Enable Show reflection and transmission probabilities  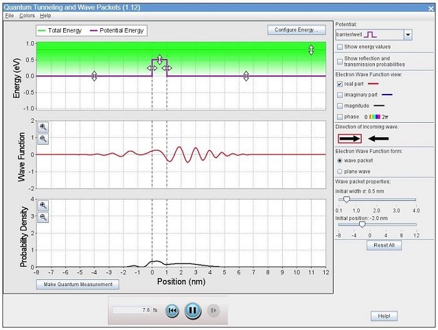[340, 61]
